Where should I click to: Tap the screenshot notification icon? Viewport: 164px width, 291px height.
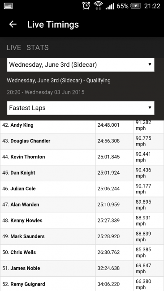[x=8, y=6]
